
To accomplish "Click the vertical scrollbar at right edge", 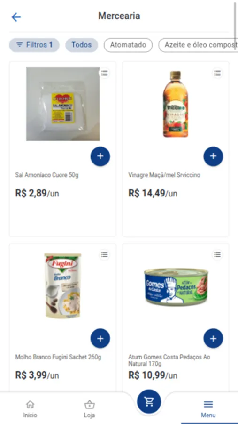I will click(x=236, y=26).
